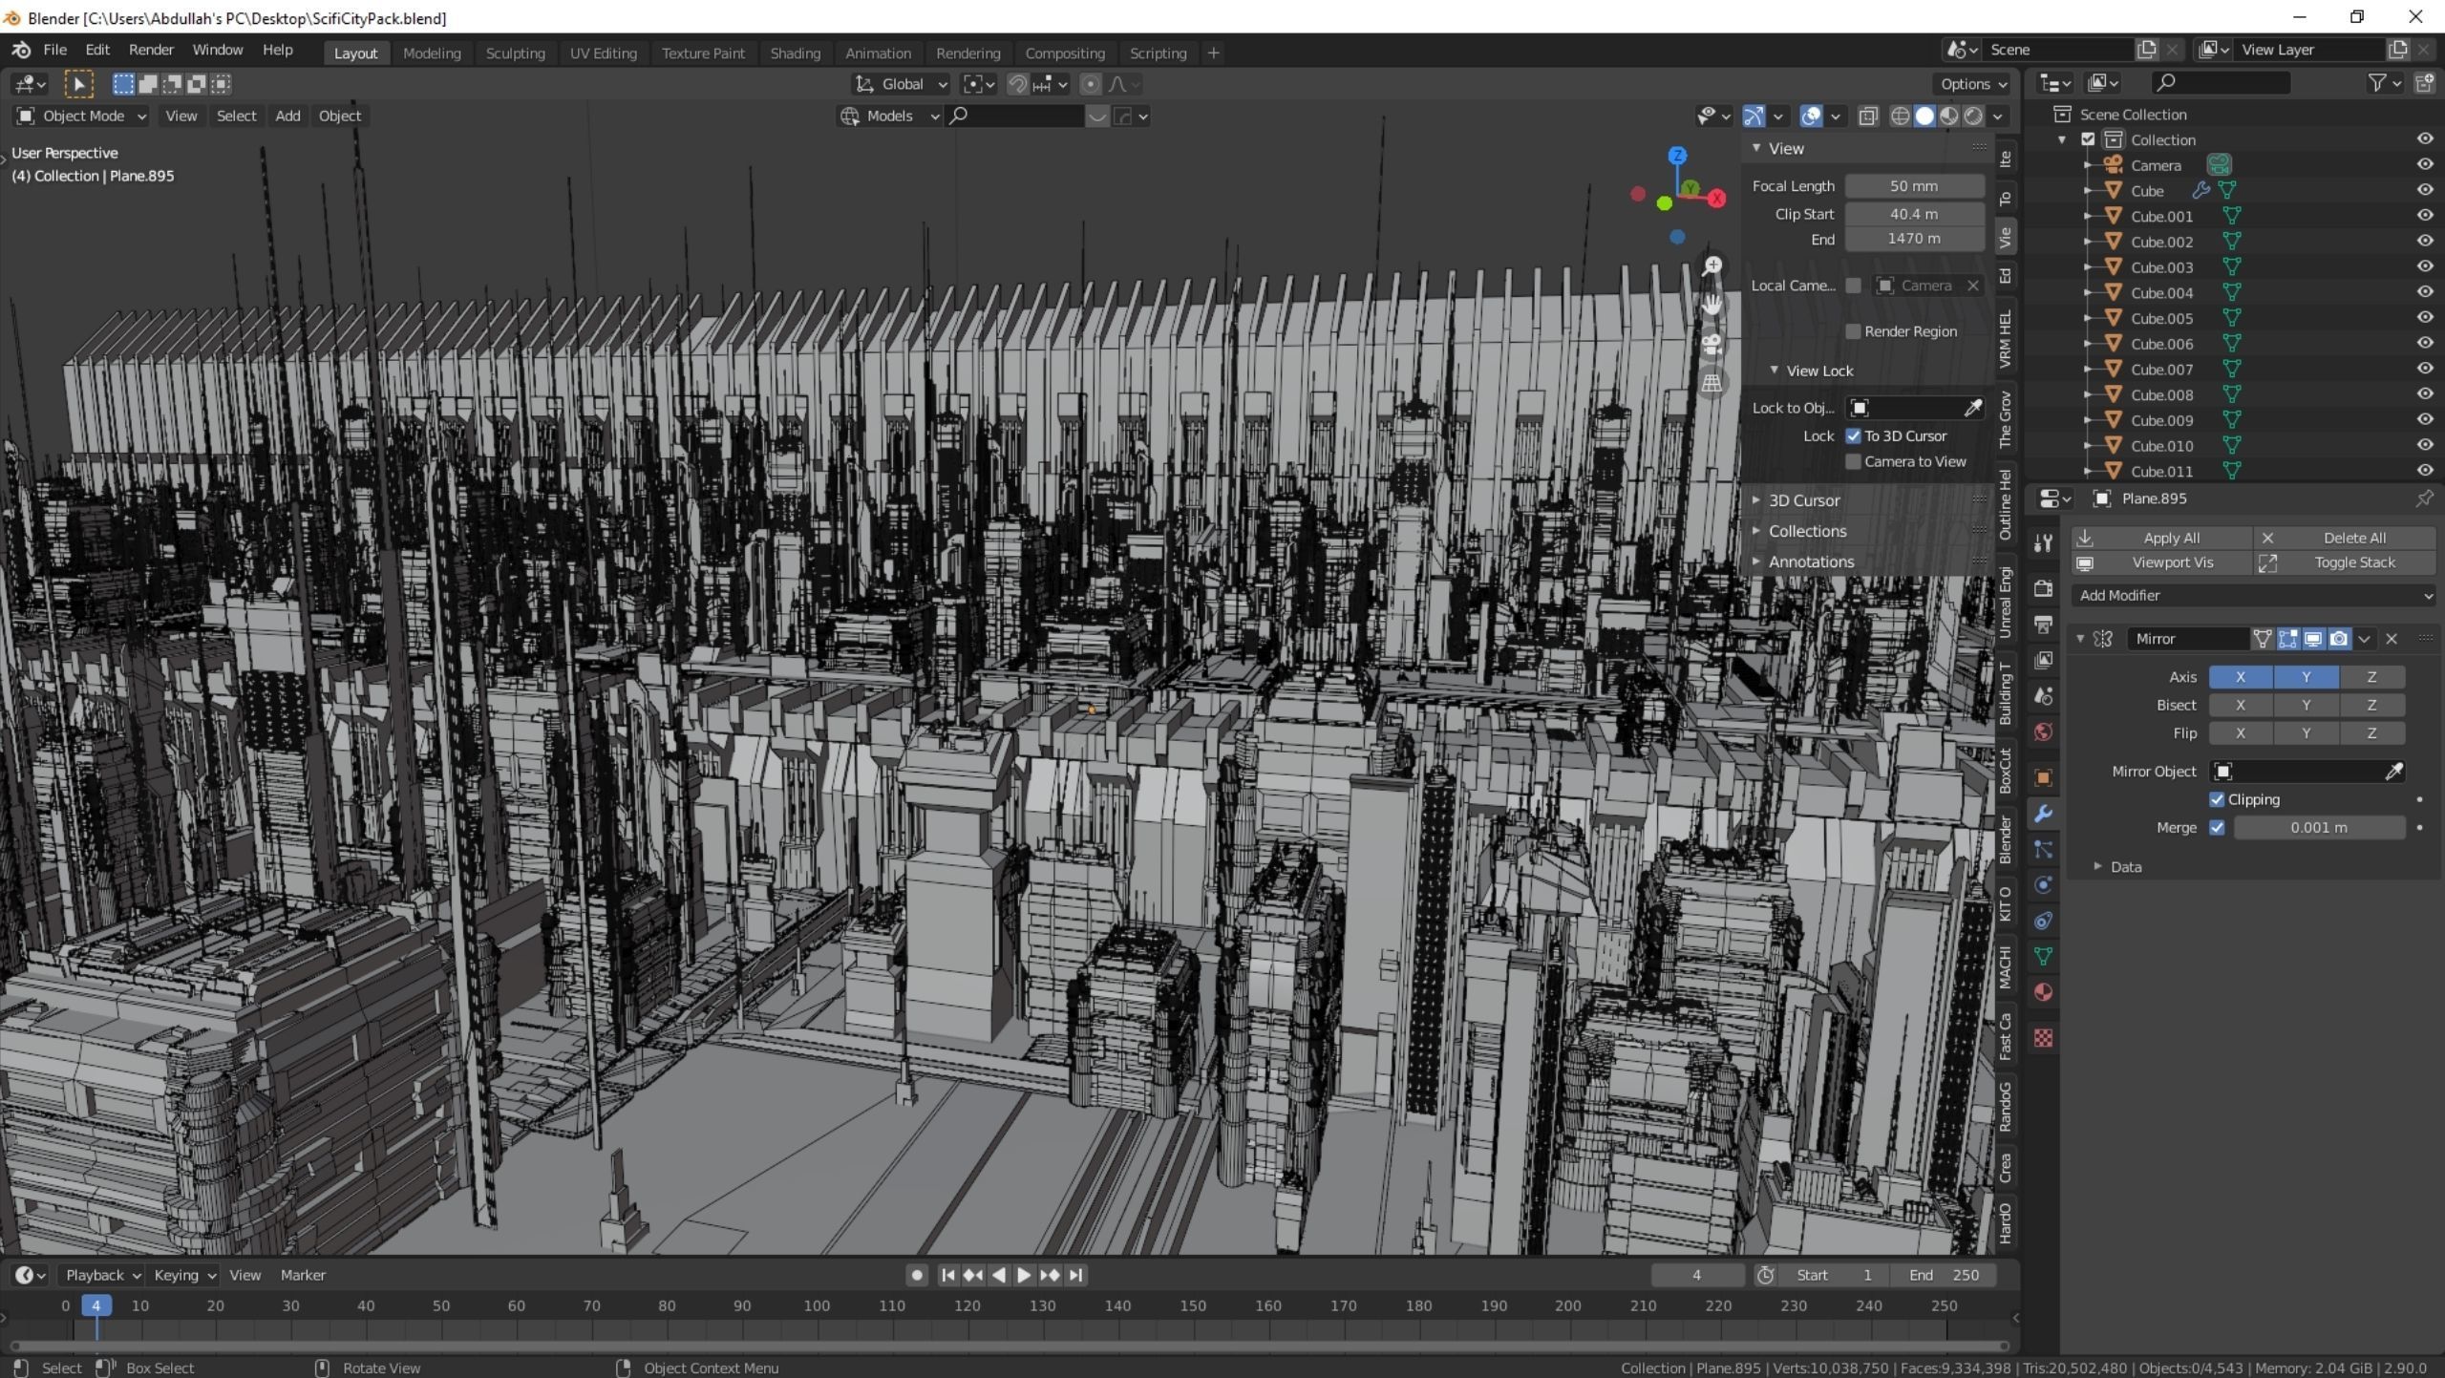Screen dimensions: 2445x1378
Task: Select wireframe viewport shading
Action: [1901, 116]
